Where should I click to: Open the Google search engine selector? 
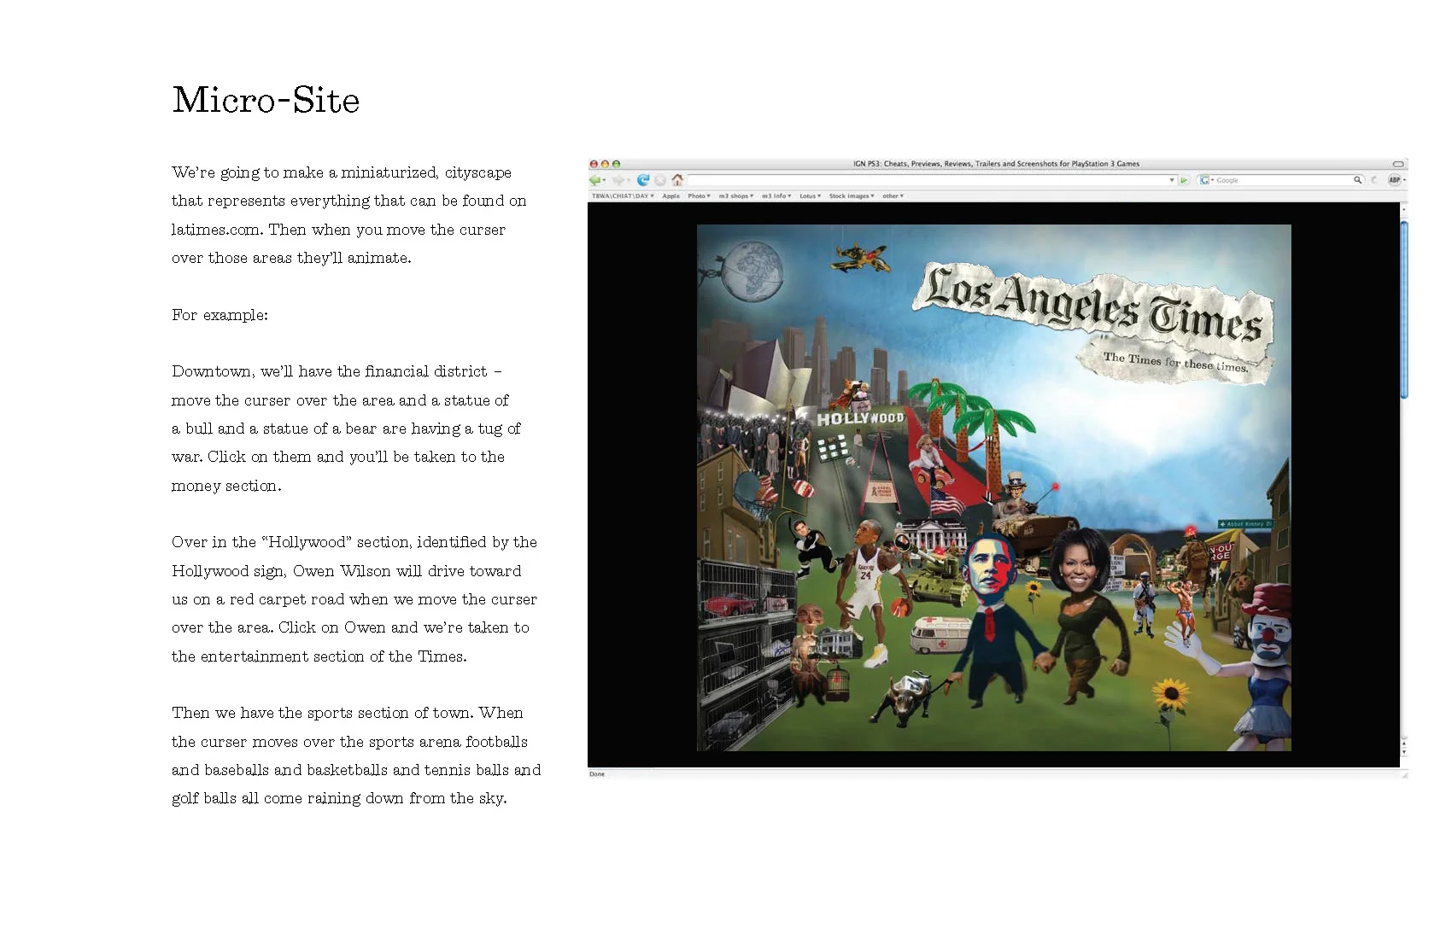(x=1206, y=180)
